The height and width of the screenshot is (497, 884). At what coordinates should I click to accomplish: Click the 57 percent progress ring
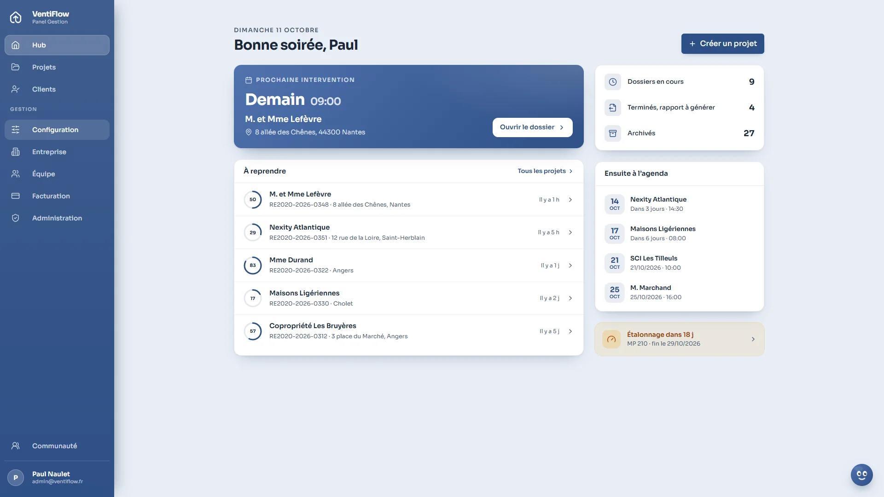[x=253, y=331]
